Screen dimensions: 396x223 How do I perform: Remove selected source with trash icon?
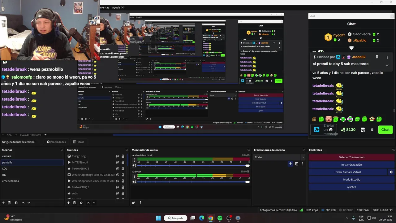tap(74, 203)
